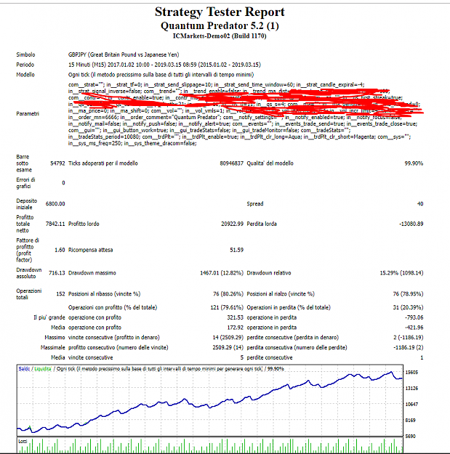This screenshot has width=450, height=454.
Task: Click the Saldo legend label in chart
Action: click(24, 369)
